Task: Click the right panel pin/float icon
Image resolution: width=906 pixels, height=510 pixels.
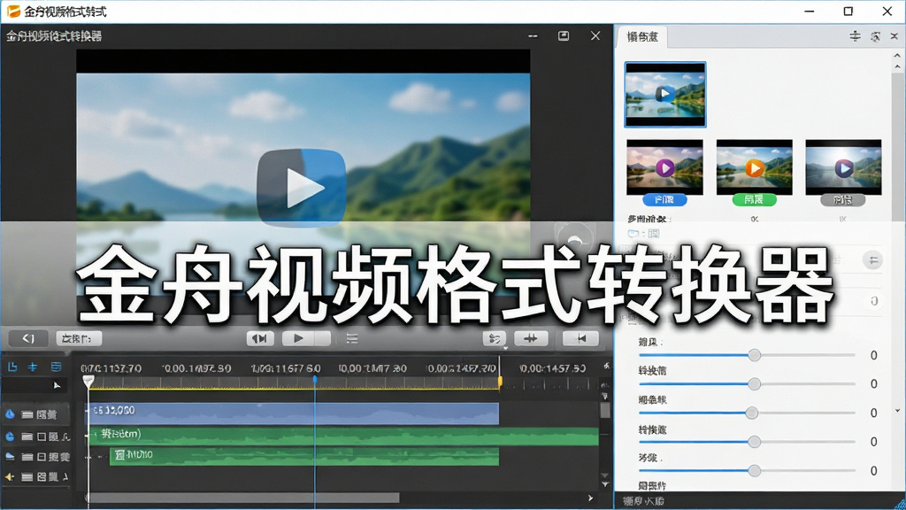Action: tap(875, 36)
